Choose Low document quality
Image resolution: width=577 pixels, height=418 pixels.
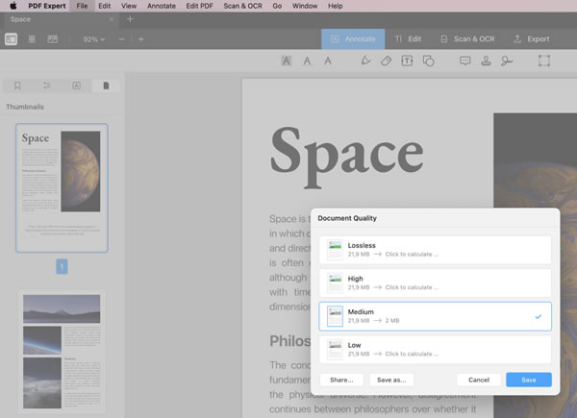pos(435,349)
